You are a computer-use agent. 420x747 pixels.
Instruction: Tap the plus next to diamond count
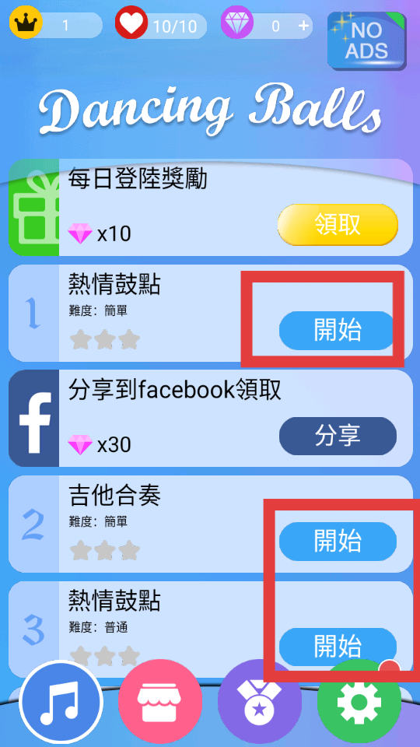[x=303, y=26]
